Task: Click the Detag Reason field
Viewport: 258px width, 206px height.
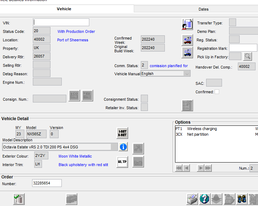Action: (42, 73)
